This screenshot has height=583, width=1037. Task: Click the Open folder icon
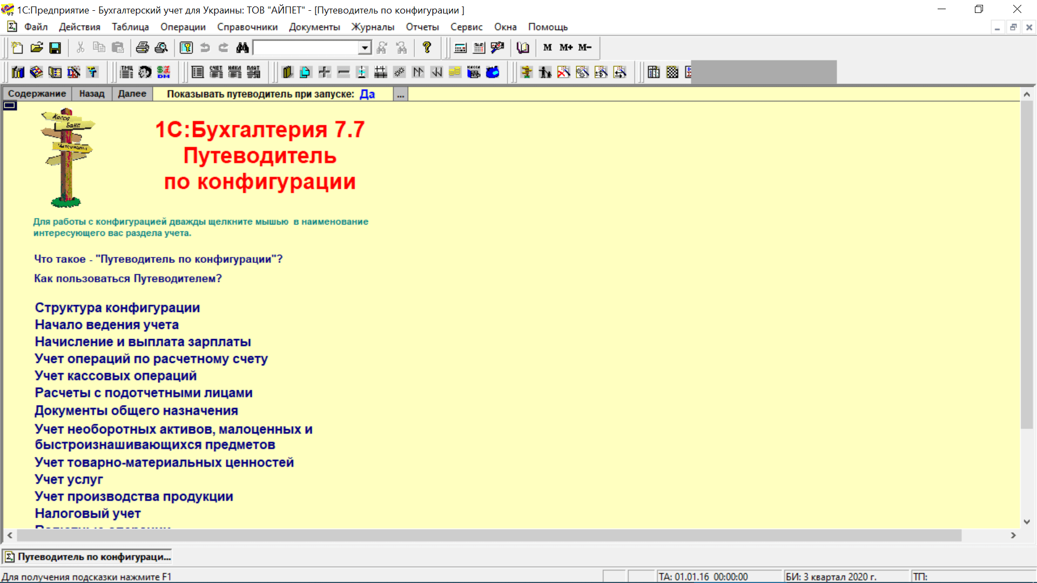click(x=36, y=48)
